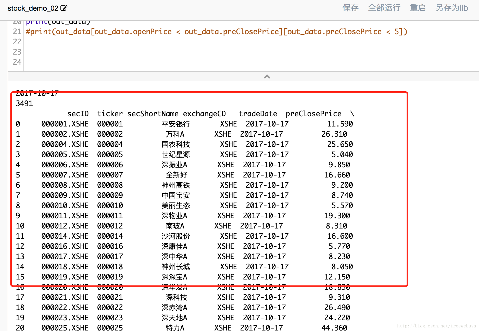Click price value 16.600
This screenshot has height=331, width=479.
click(x=340, y=236)
